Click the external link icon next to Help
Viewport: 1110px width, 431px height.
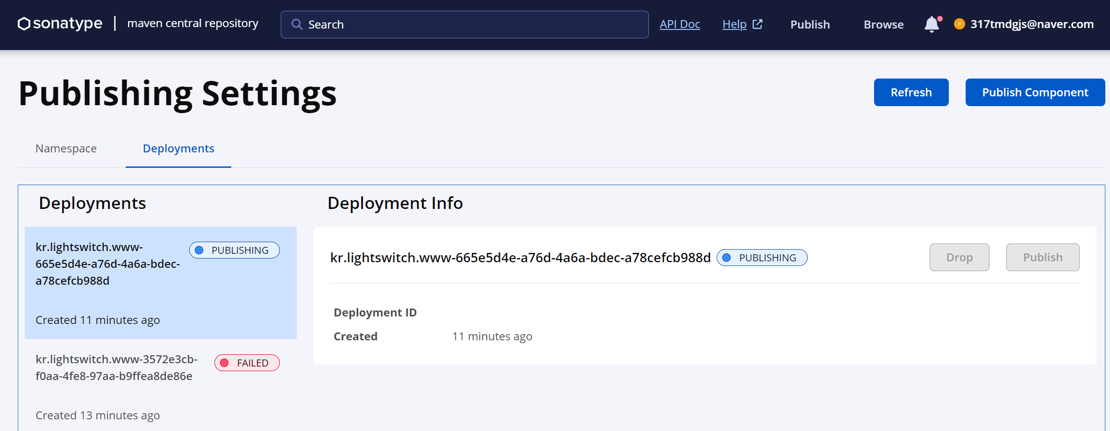[x=758, y=23]
